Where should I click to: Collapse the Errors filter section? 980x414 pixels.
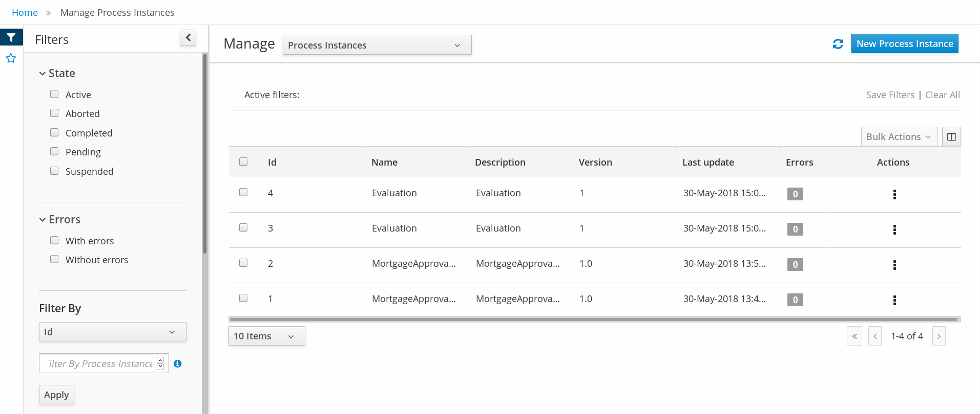(60, 220)
